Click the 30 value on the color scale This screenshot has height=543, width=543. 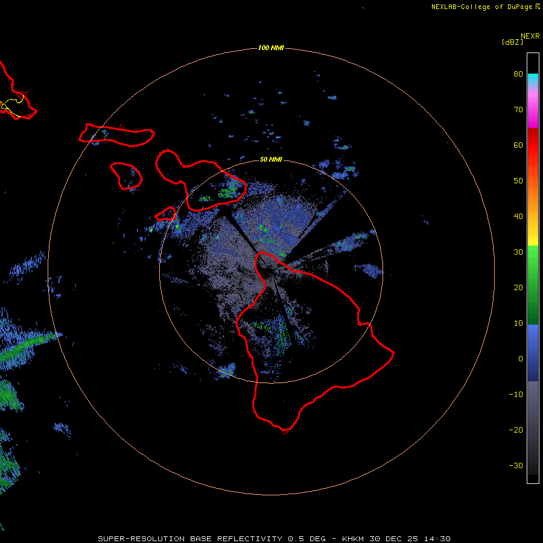pyautogui.click(x=518, y=252)
